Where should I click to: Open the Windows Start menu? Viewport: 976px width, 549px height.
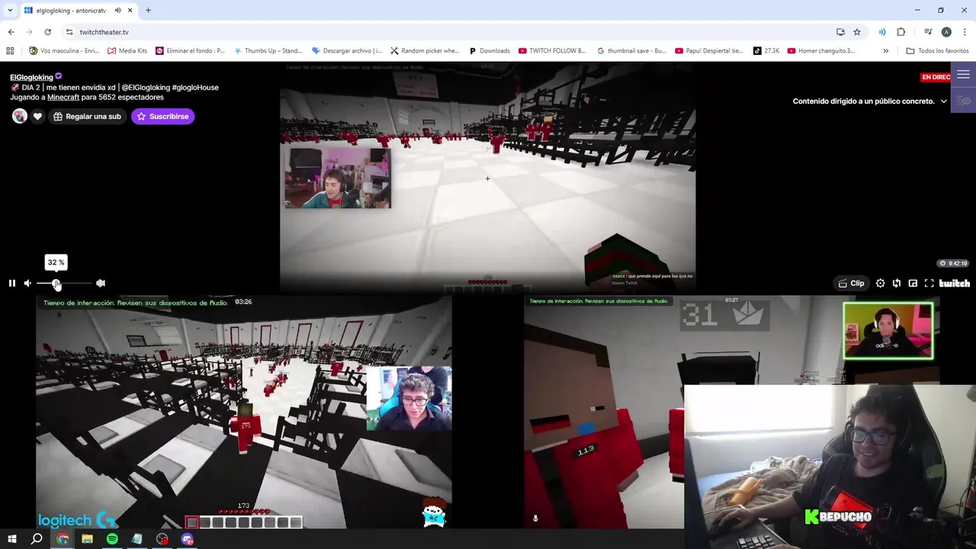11,539
